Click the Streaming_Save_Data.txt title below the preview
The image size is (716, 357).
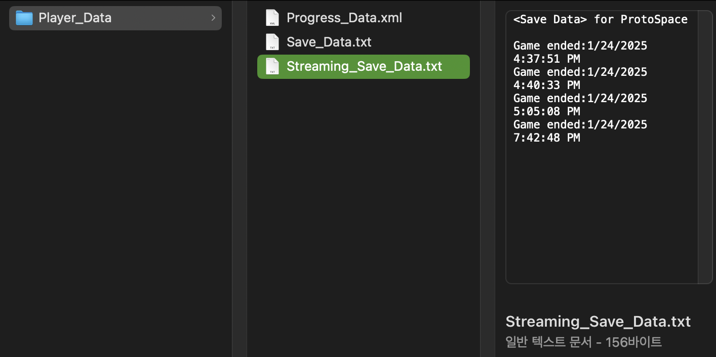598,322
